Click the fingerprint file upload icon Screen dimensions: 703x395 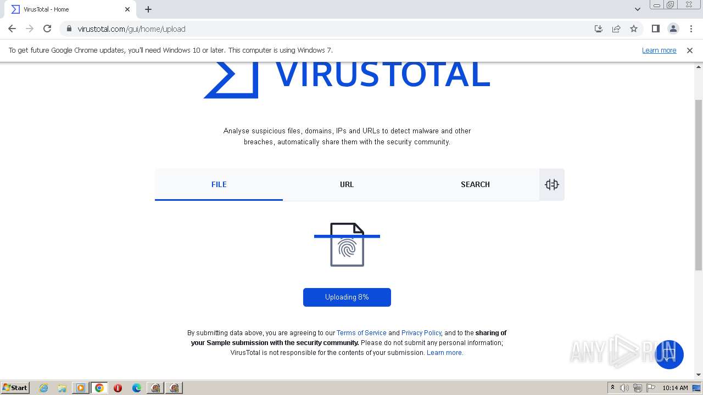[x=347, y=245]
